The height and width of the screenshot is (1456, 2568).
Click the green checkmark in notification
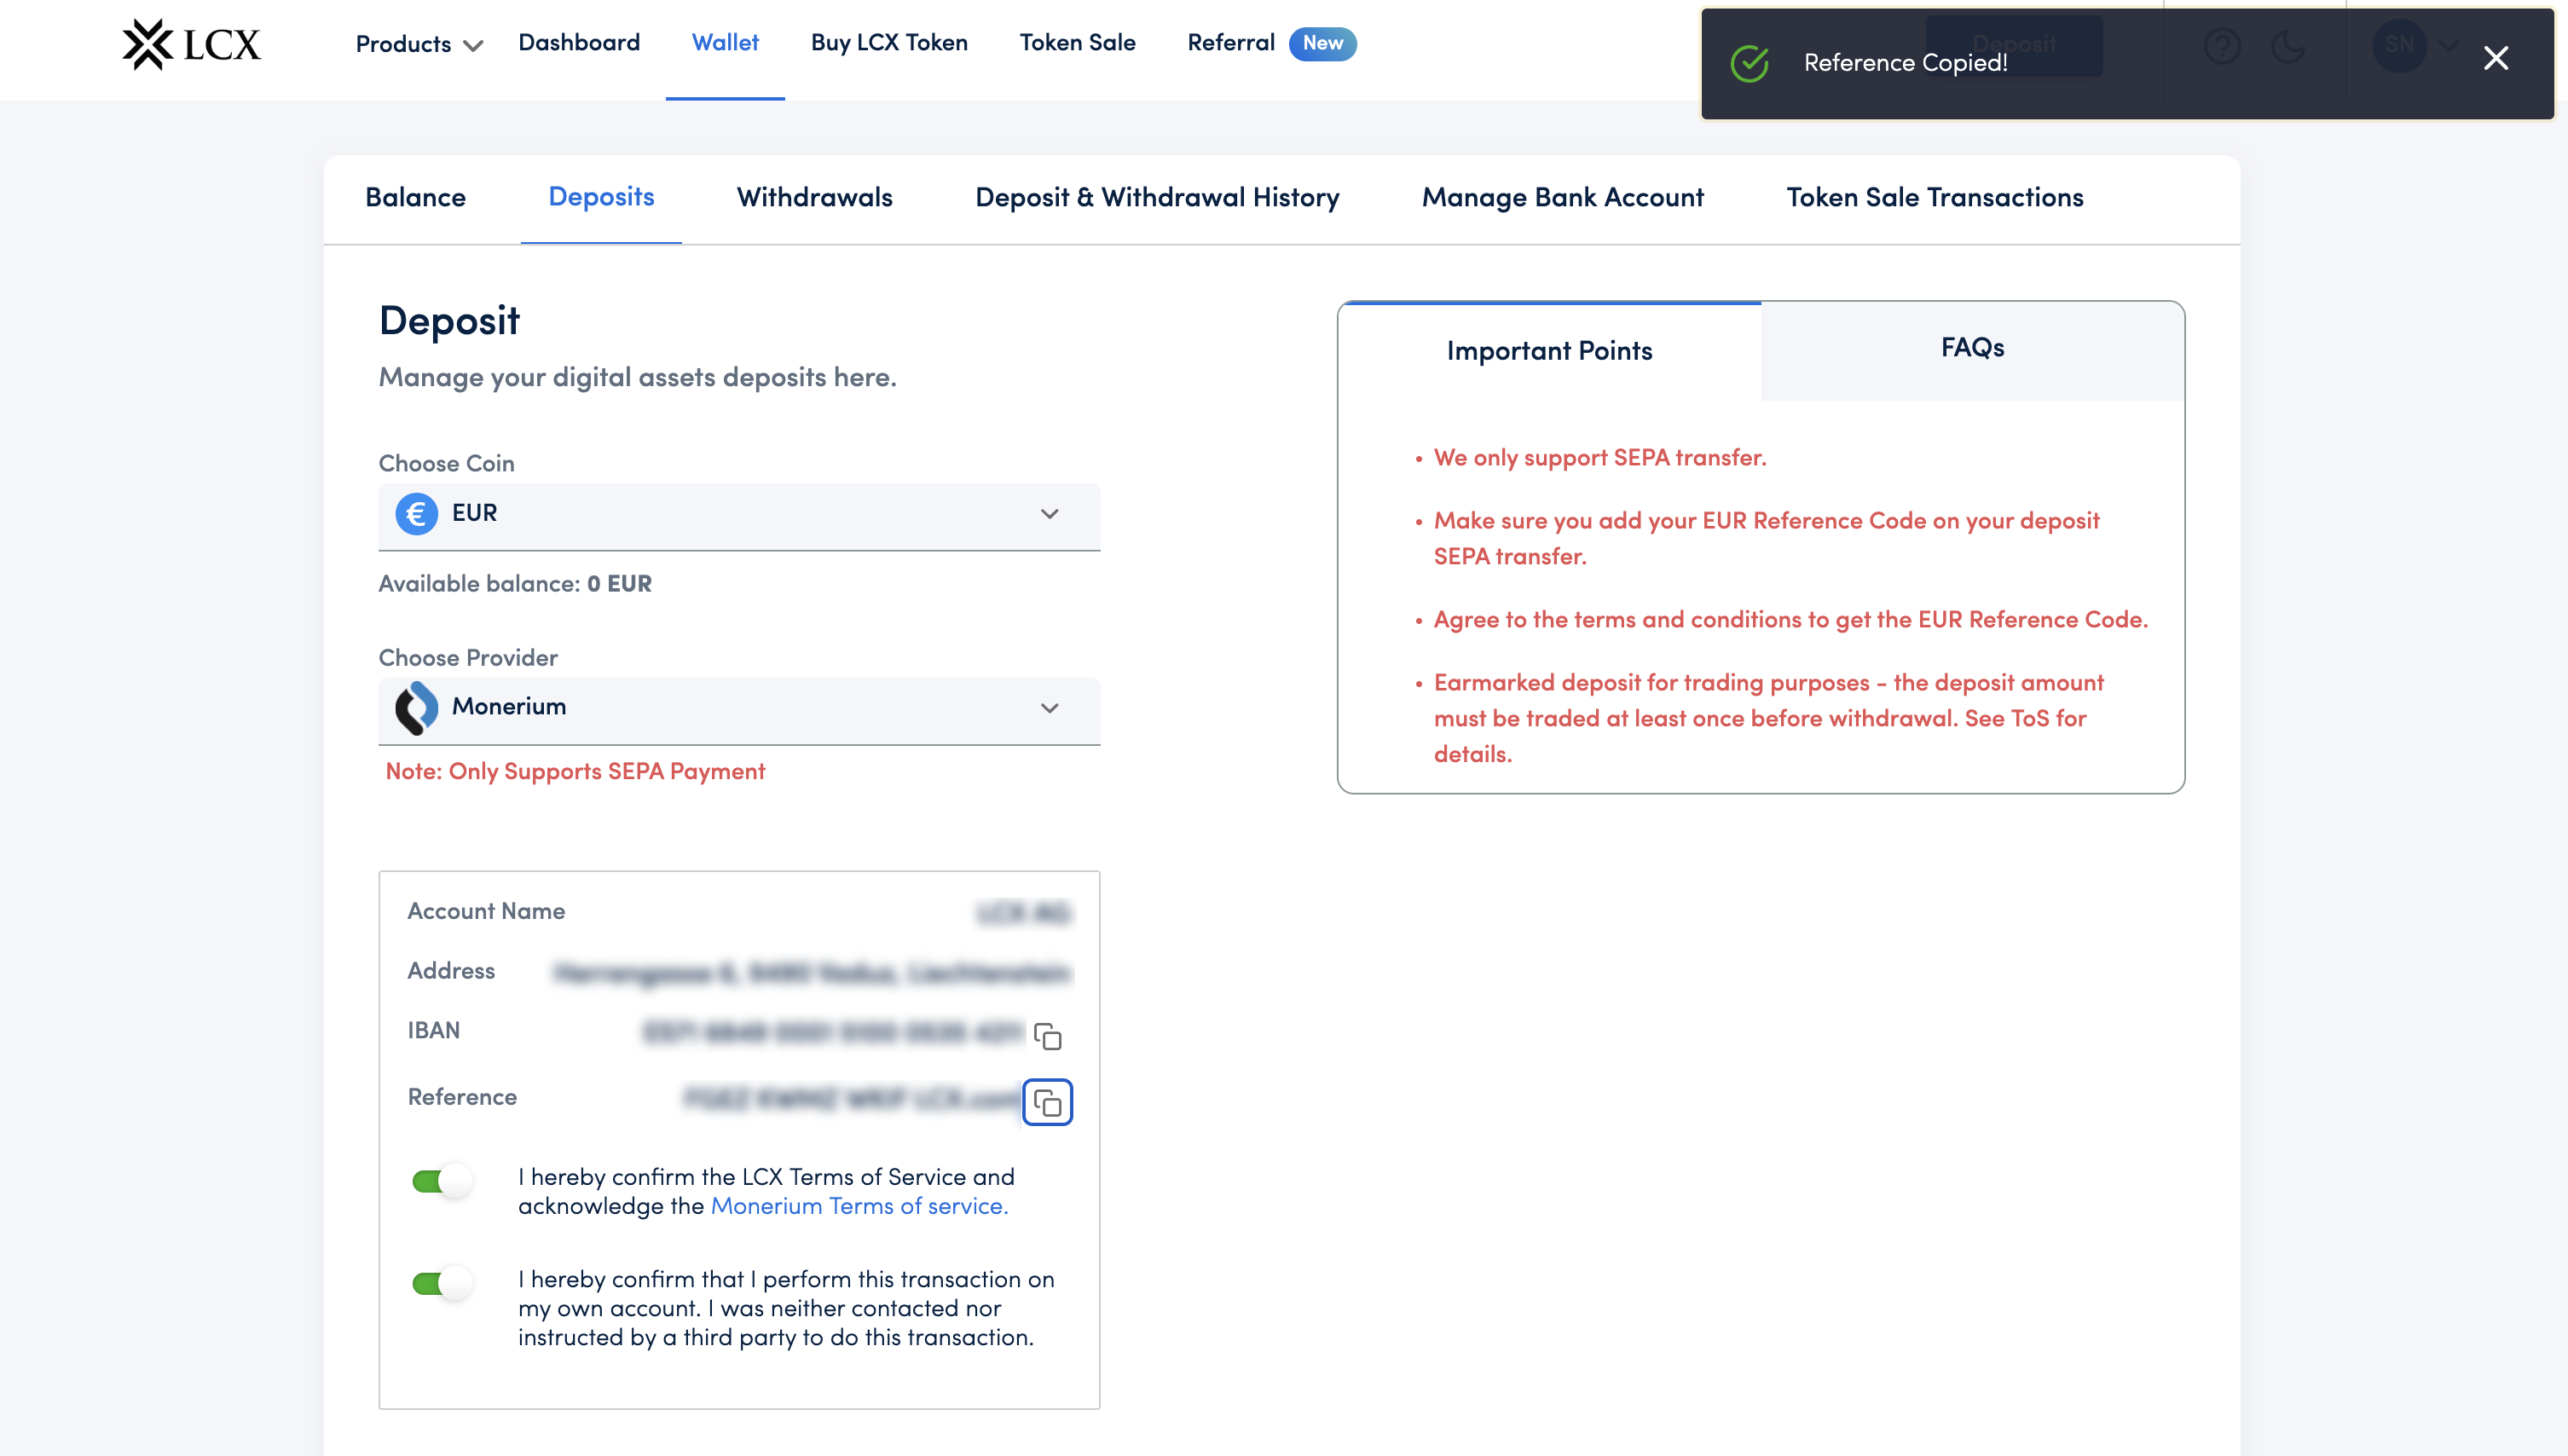coord(1750,63)
